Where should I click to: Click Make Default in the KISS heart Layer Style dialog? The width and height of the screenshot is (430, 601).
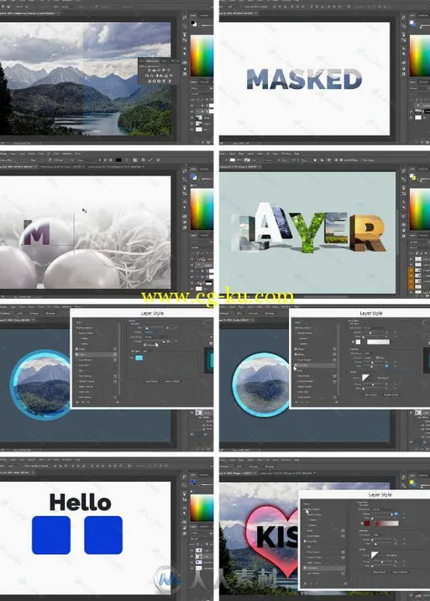click(380, 572)
